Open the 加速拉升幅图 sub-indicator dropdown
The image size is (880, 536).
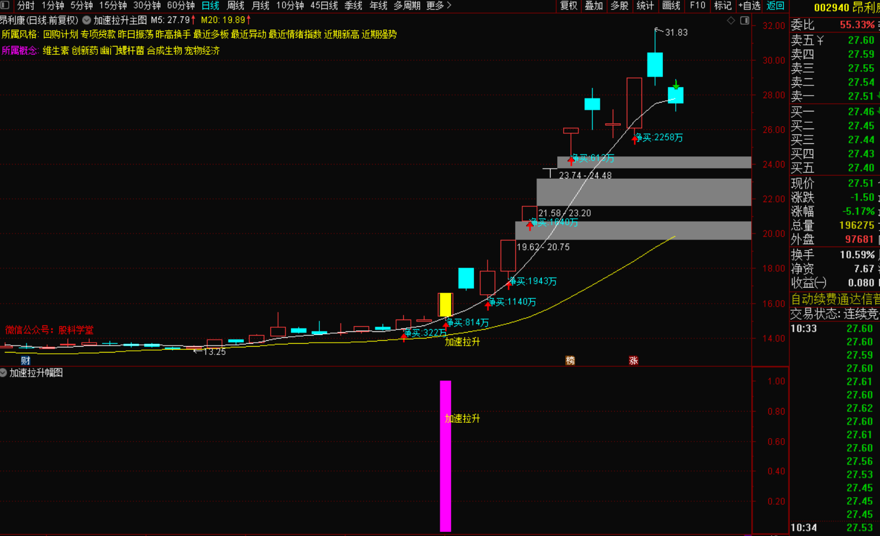(x=4, y=373)
